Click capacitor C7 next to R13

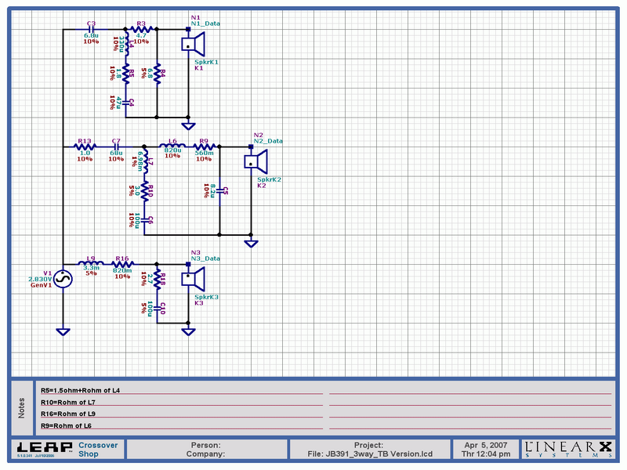click(116, 146)
